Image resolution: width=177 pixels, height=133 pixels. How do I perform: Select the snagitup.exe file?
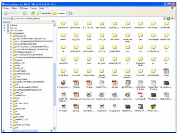tap(115, 108)
